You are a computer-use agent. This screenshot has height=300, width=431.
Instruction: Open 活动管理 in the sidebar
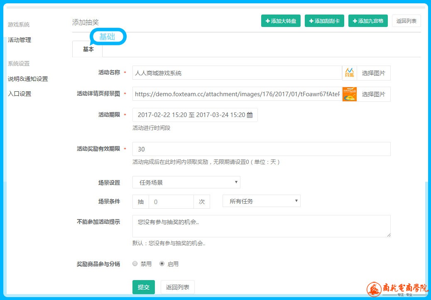pyautogui.click(x=20, y=40)
